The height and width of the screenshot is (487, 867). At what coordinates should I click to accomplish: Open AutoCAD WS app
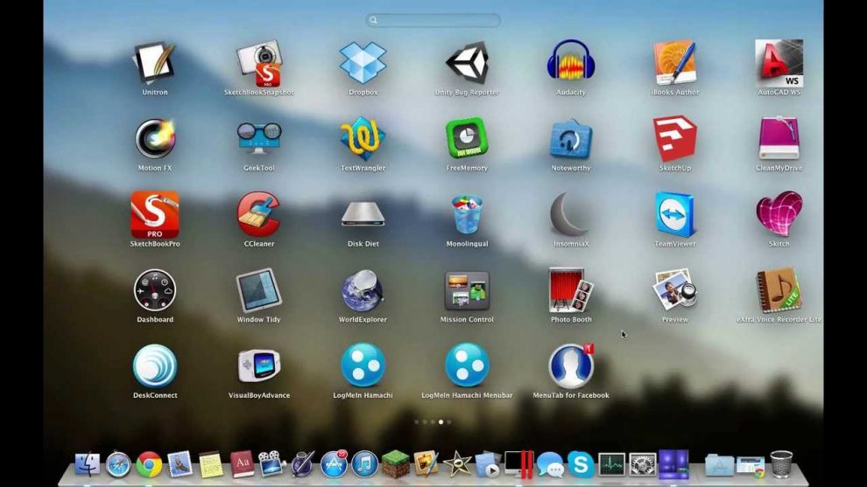pyautogui.click(x=779, y=63)
